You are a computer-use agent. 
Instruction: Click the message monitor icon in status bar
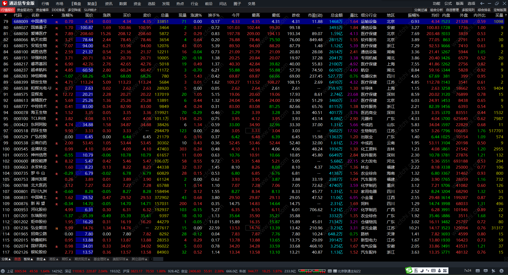(486, 271)
